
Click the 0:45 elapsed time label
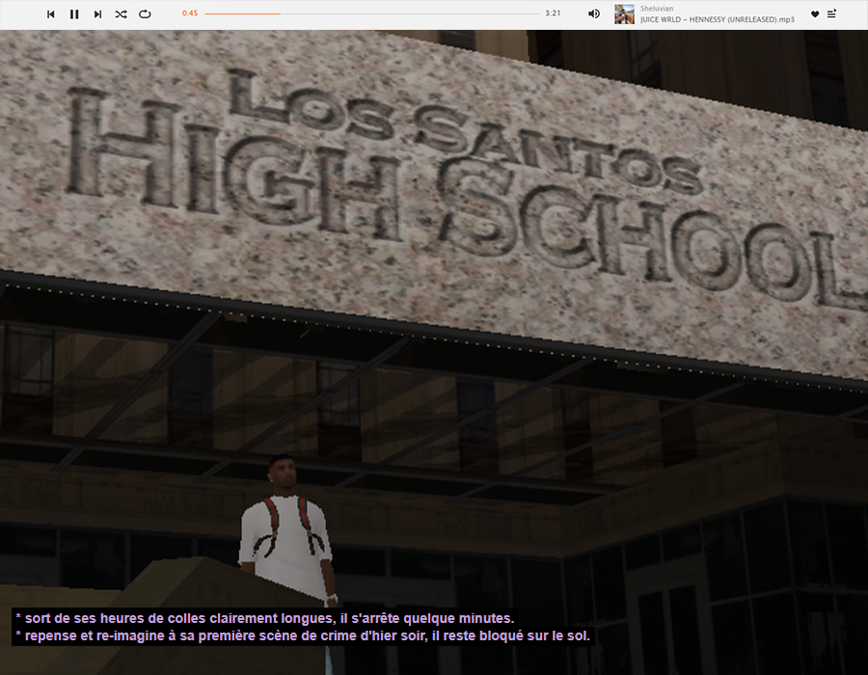click(190, 13)
